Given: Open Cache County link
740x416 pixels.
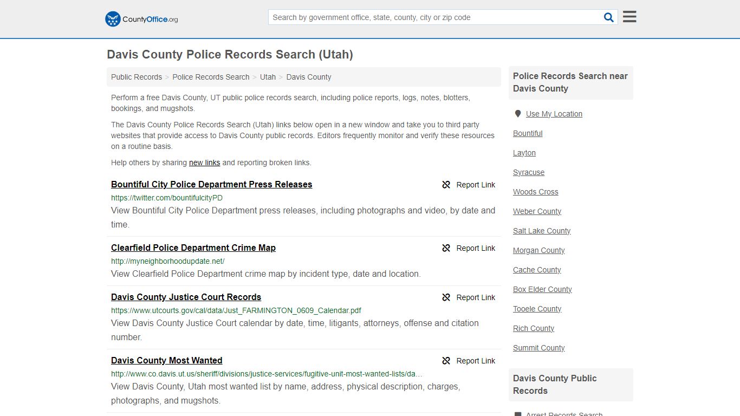Looking at the screenshot, I should [537, 270].
